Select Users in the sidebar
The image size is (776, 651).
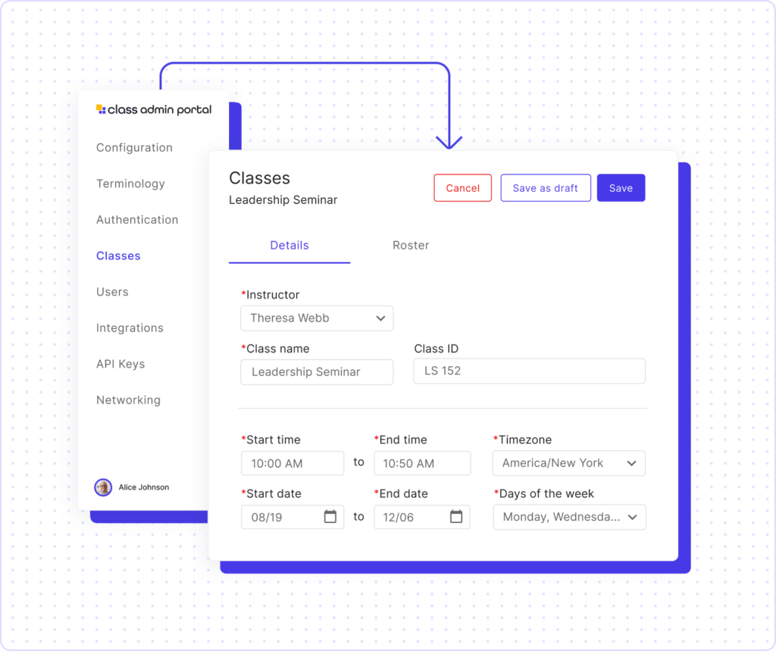click(112, 292)
